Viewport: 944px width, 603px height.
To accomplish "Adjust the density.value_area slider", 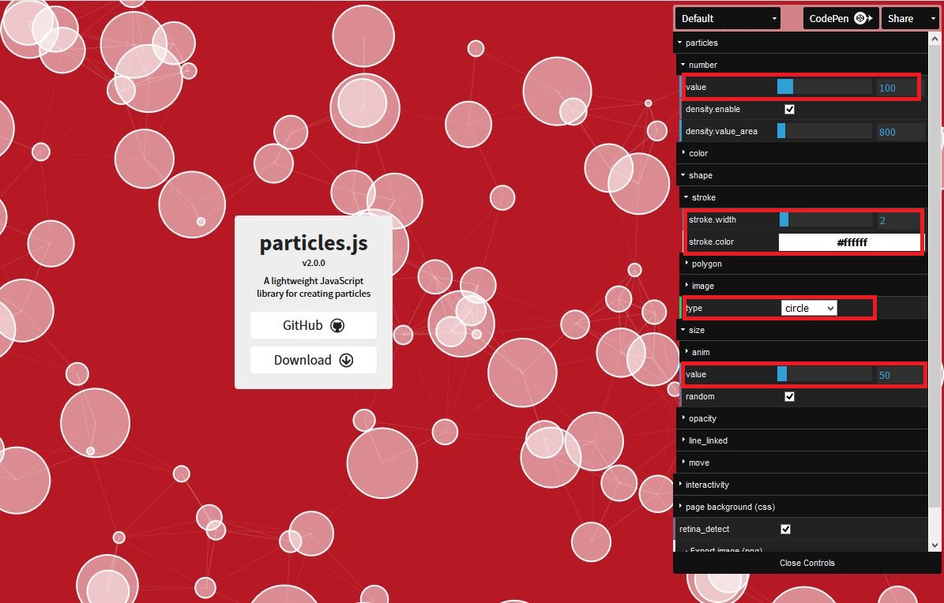I will [x=824, y=131].
